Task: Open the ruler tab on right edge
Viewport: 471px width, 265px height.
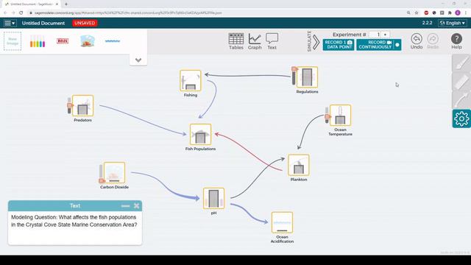Action: (461, 81)
